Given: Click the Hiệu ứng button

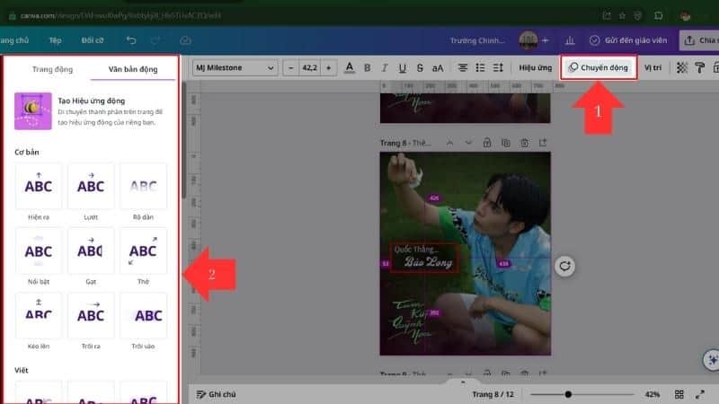Looking at the screenshot, I should [x=535, y=67].
